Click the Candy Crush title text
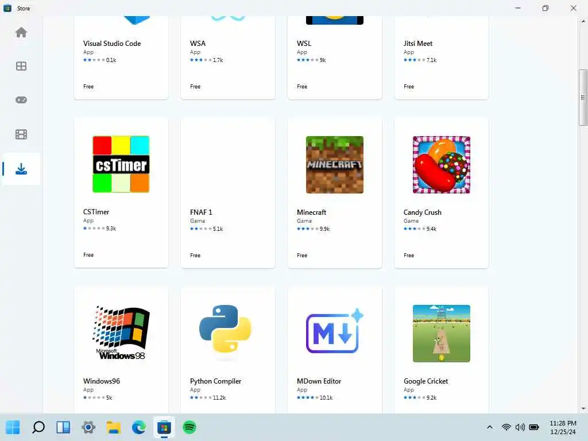The width and height of the screenshot is (588, 441). coord(422,212)
